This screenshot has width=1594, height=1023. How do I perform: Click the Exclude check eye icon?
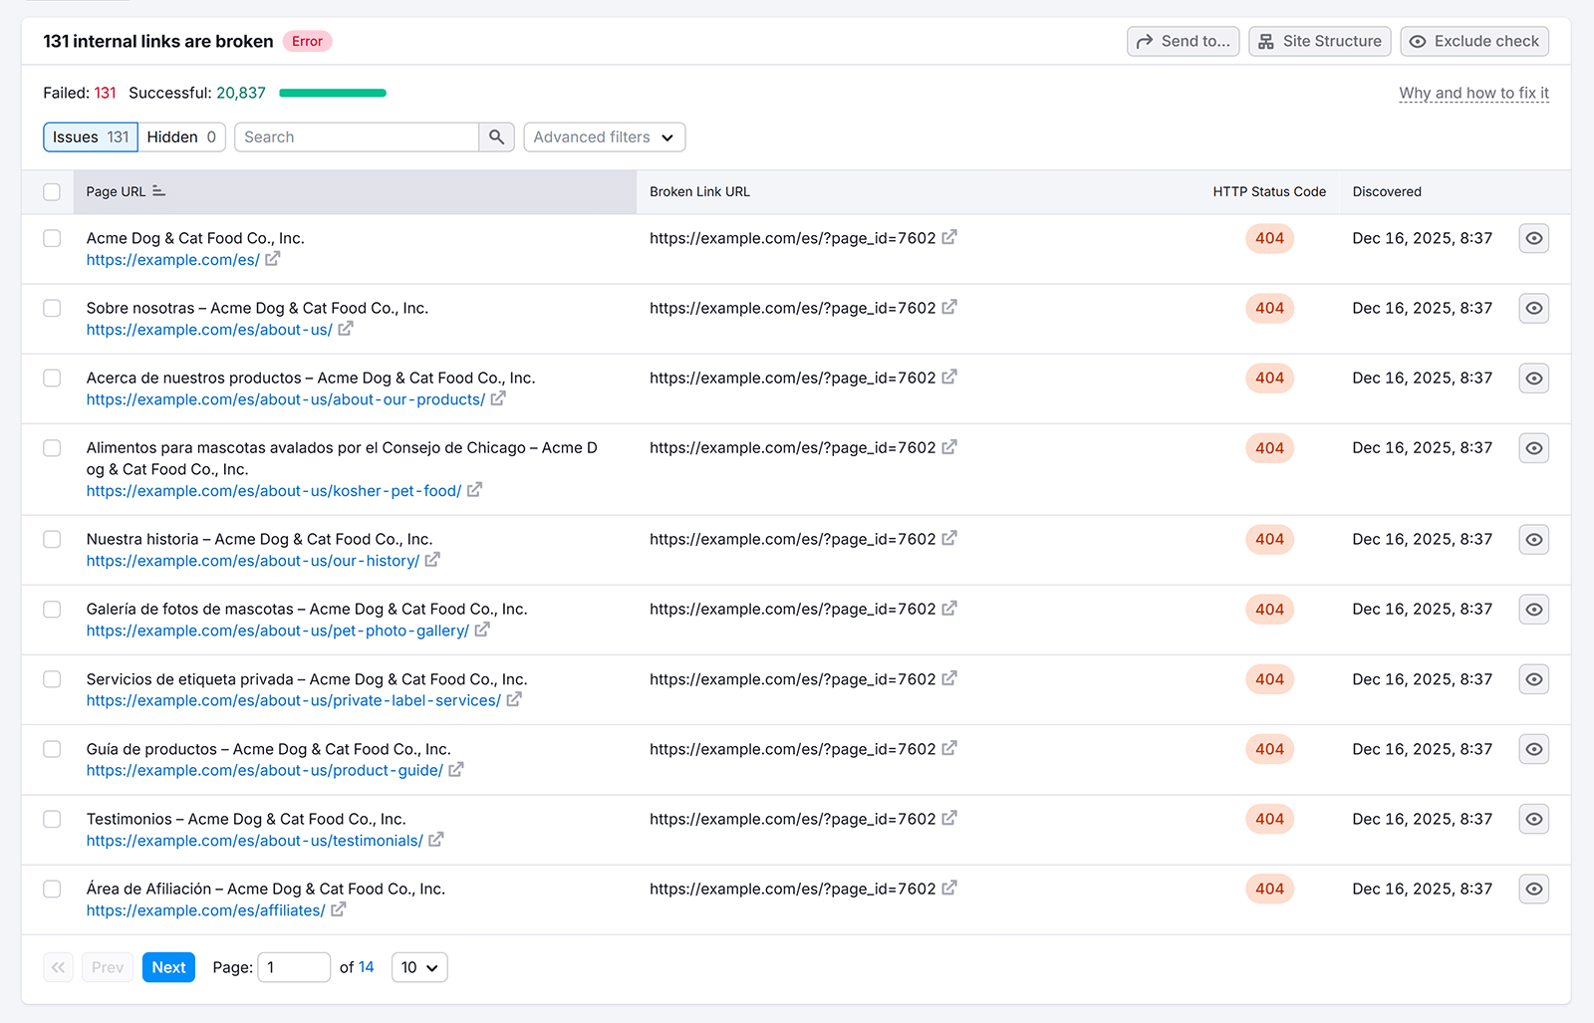(1418, 41)
